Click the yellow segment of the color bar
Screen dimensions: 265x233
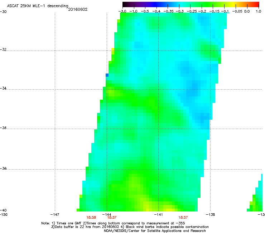point(234,5)
